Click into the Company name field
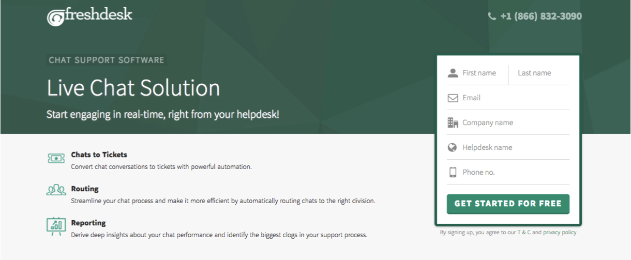 [515, 123]
